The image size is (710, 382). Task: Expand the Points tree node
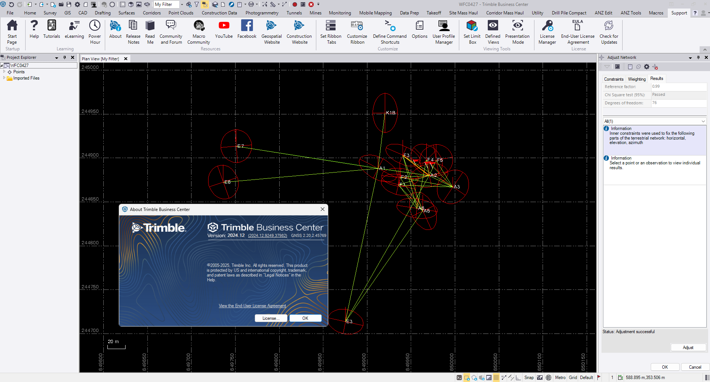[4, 71]
